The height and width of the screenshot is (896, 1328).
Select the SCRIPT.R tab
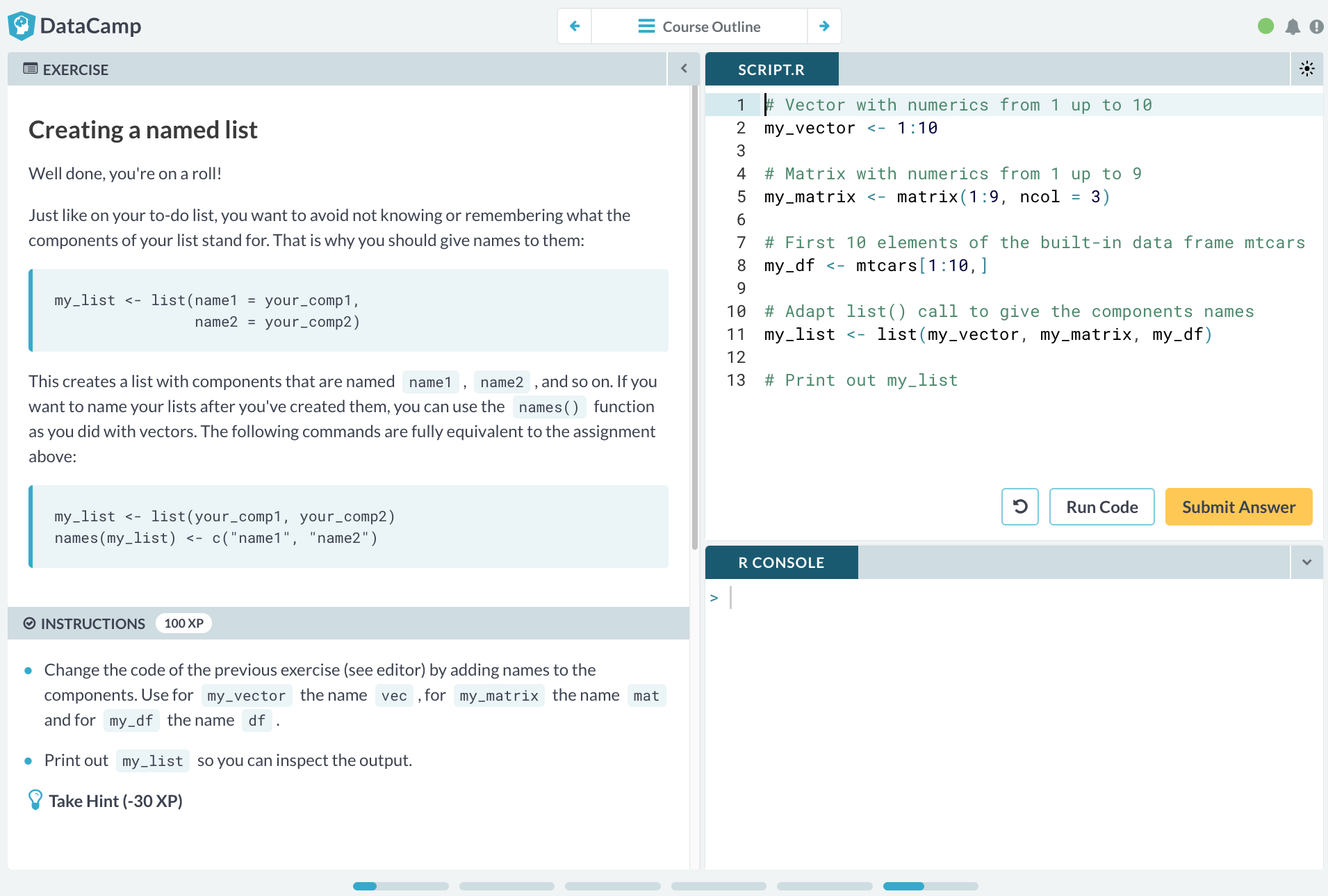(771, 70)
